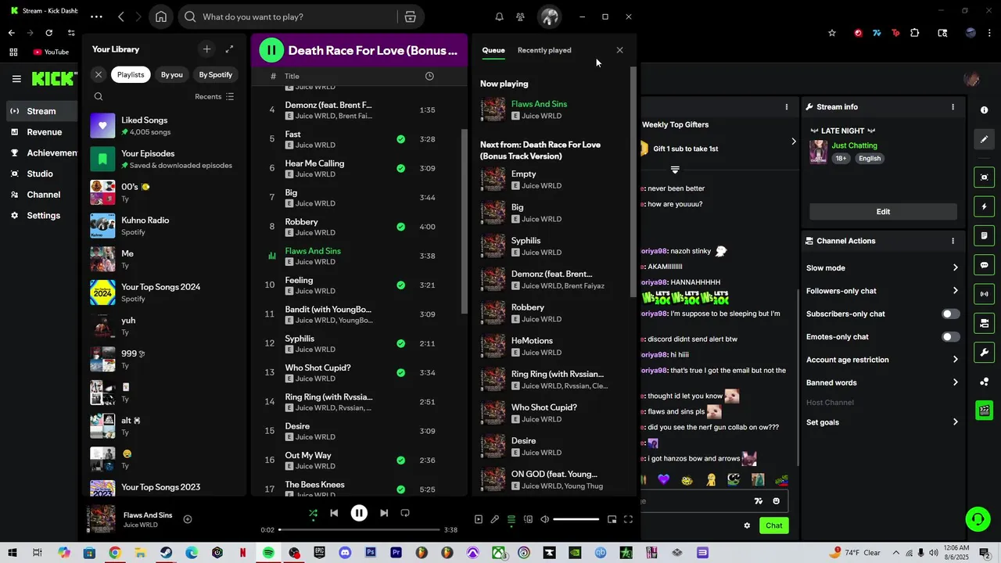Show lyrics with the microphone icon
This screenshot has width=1001, height=563.
[495, 519]
